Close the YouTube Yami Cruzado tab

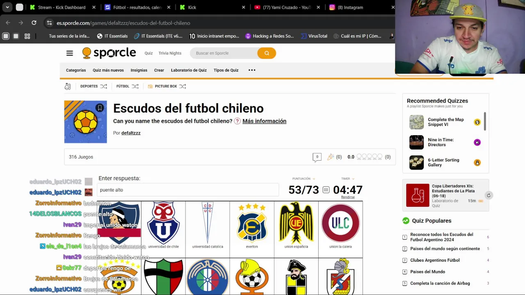(x=318, y=7)
